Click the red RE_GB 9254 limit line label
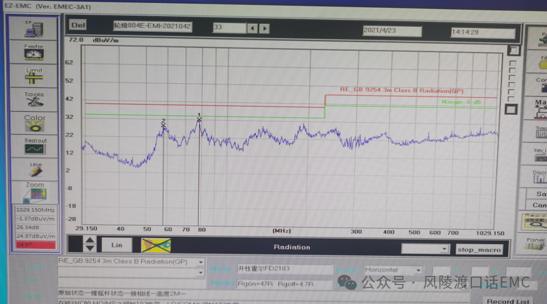This screenshot has width=547, height=304. pyautogui.click(x=402, y=90)
